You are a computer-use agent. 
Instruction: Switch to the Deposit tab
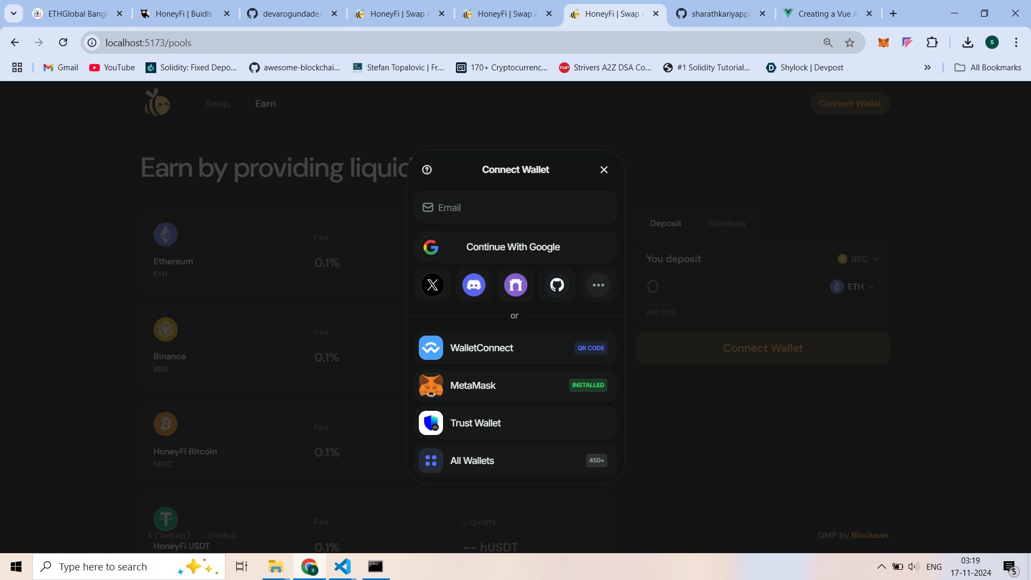click(665, 223)
